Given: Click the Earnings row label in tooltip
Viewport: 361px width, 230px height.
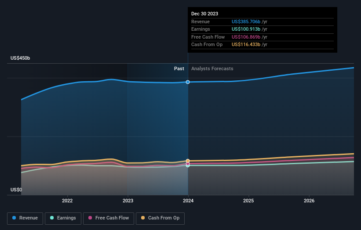Looking at the screenshot, I should click(201, 29).
